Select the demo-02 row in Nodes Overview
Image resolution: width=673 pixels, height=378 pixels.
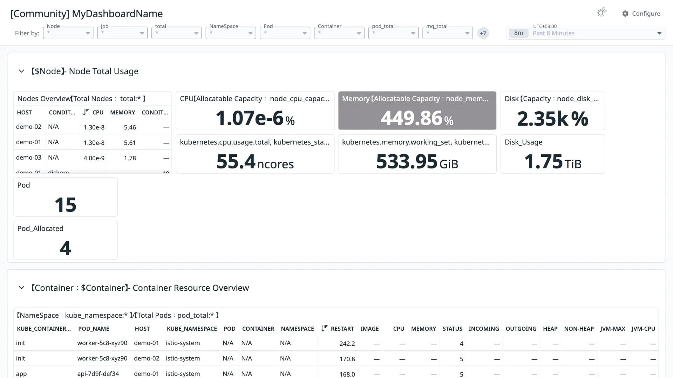click(93, 127)
